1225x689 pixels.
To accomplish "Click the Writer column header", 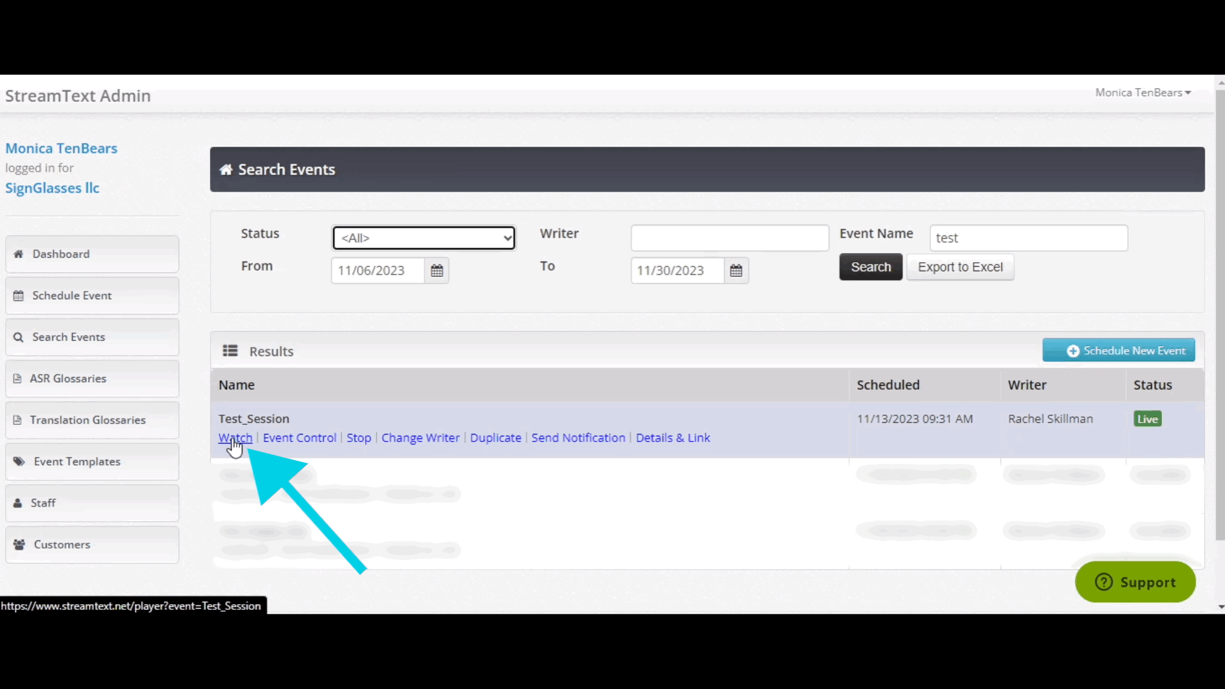I will tap(1027, 385).
